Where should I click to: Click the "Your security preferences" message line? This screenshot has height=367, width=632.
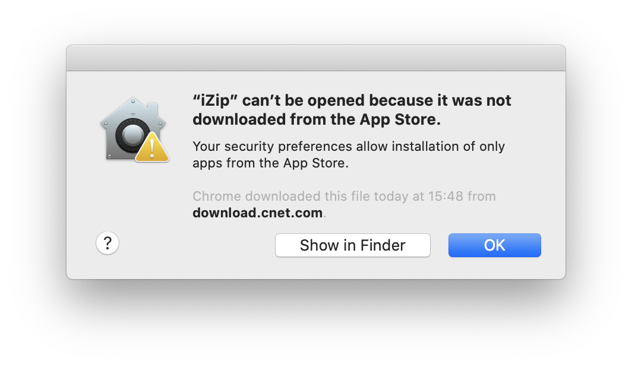[x=349, y=146]
